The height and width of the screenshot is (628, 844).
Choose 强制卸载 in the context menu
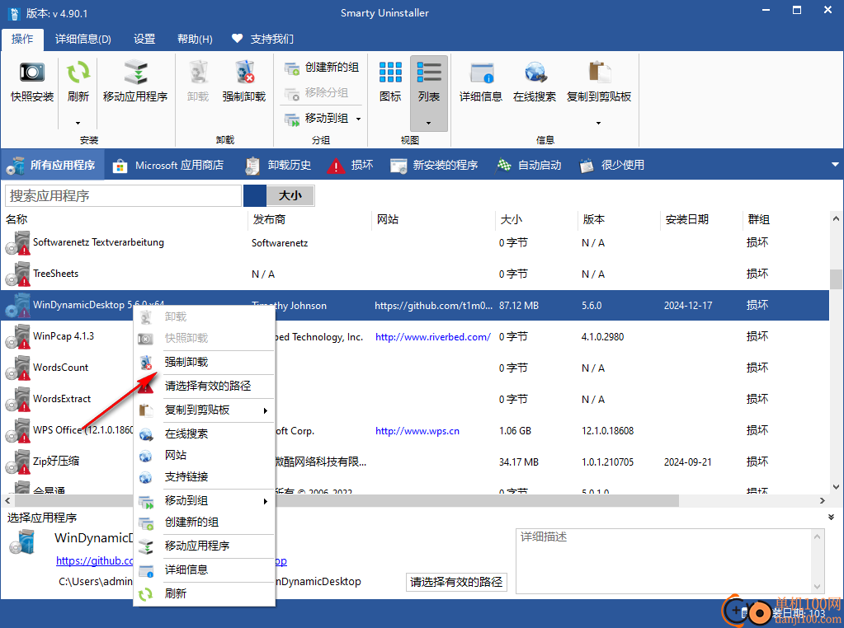(x=205, y=362)
